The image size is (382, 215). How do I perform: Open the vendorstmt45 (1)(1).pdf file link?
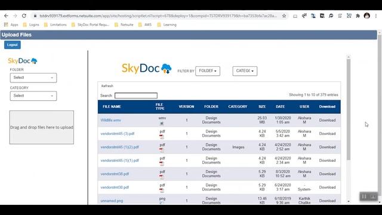pyautogui.click(x=119, y=161)
